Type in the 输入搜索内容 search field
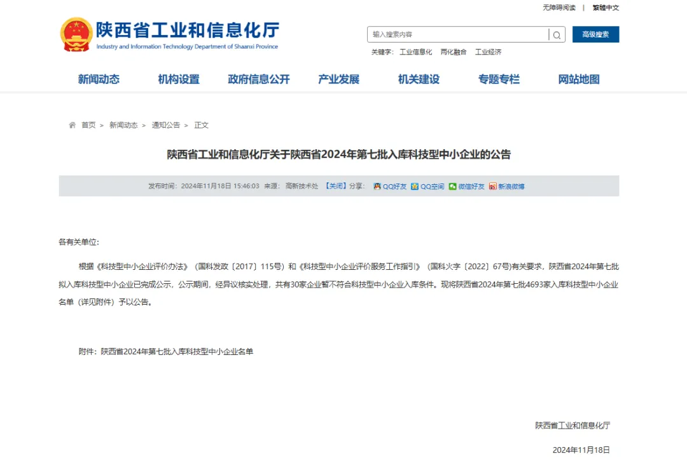The width and height of the screenshot is (687, 475). [458, 34]
